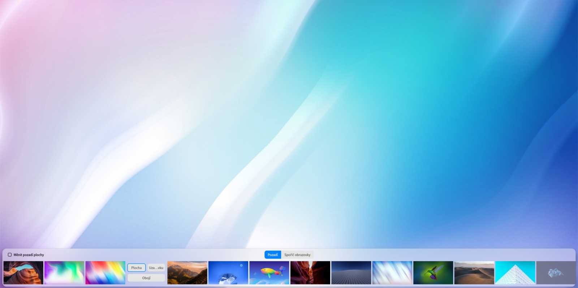Select the orange canyon arch wallpaper thumbnail
Image resolution: width=578 pixels, height=288 pixels.
(23, 273)
